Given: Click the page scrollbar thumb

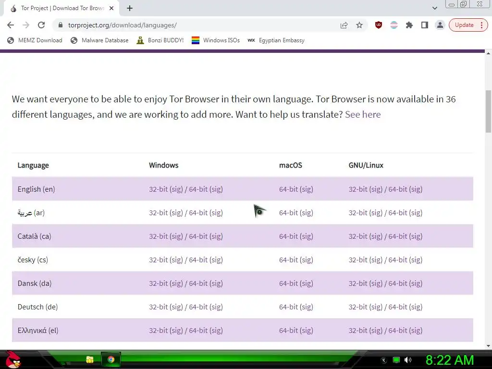Looking at the screenshot, I should tap(488, 111).
